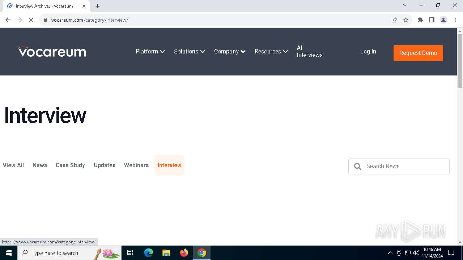
Task: Bookmark this page with star icon
Action: (406, 20)
